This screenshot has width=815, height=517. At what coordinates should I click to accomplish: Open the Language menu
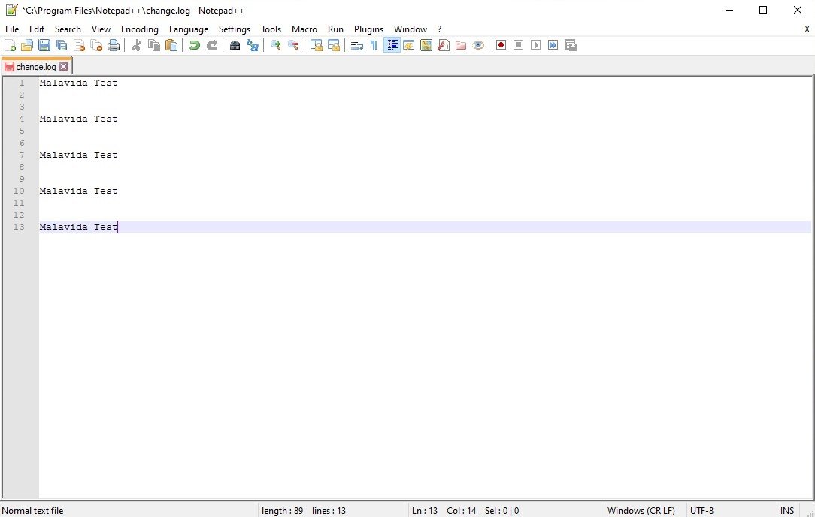click(189, 29)
